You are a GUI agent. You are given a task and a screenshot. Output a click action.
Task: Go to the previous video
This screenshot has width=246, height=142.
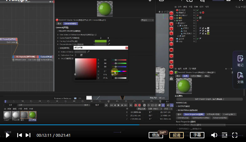19,135
